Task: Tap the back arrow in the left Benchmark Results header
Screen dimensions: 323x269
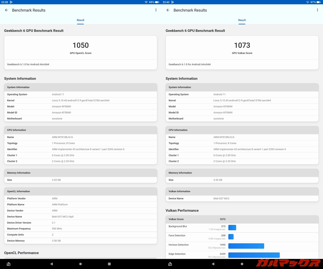Action: 7,10
